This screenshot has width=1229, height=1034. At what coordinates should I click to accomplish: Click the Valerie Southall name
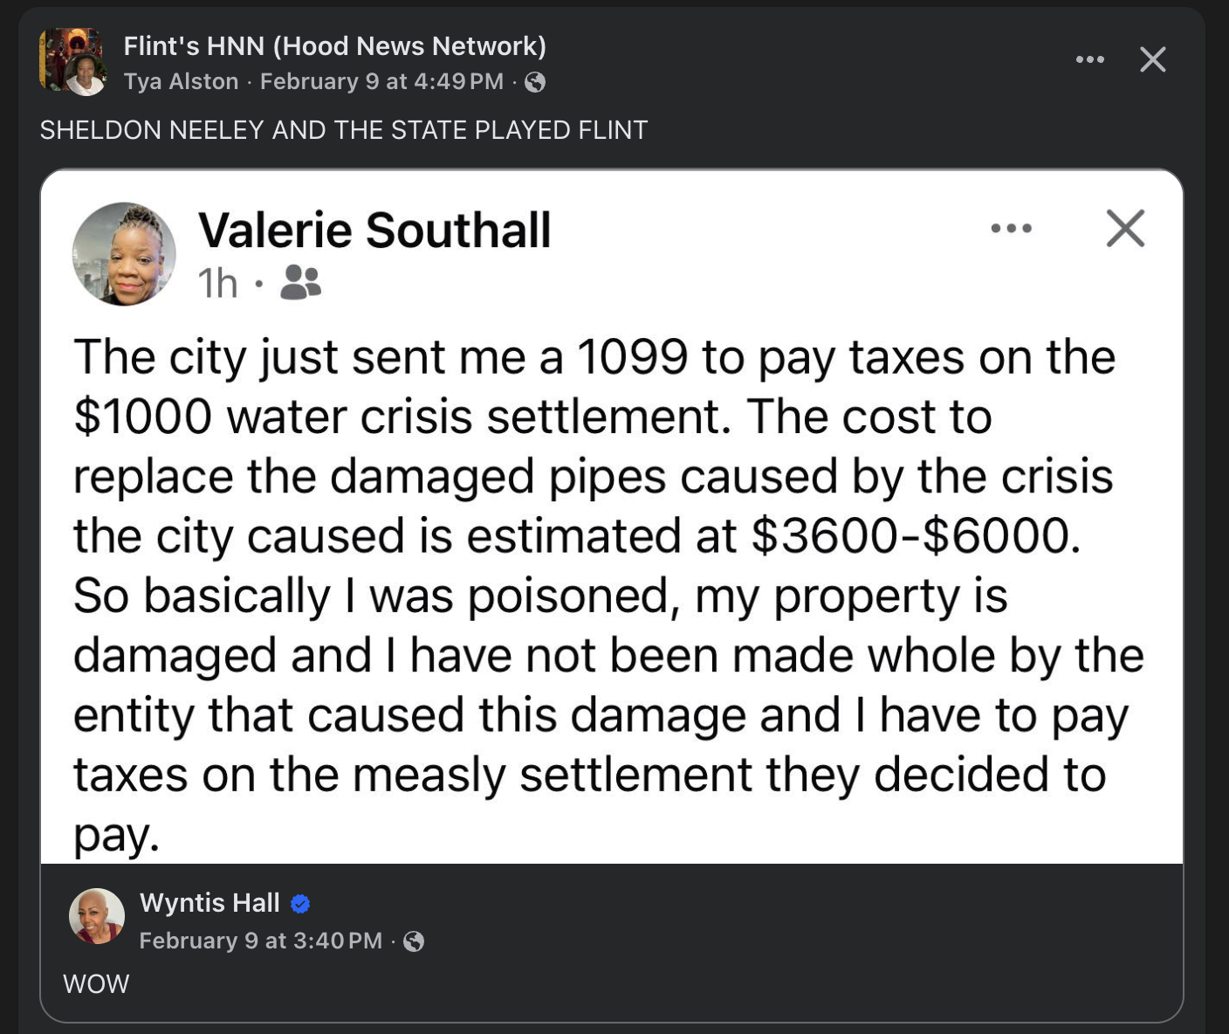[x=374, y=230]
